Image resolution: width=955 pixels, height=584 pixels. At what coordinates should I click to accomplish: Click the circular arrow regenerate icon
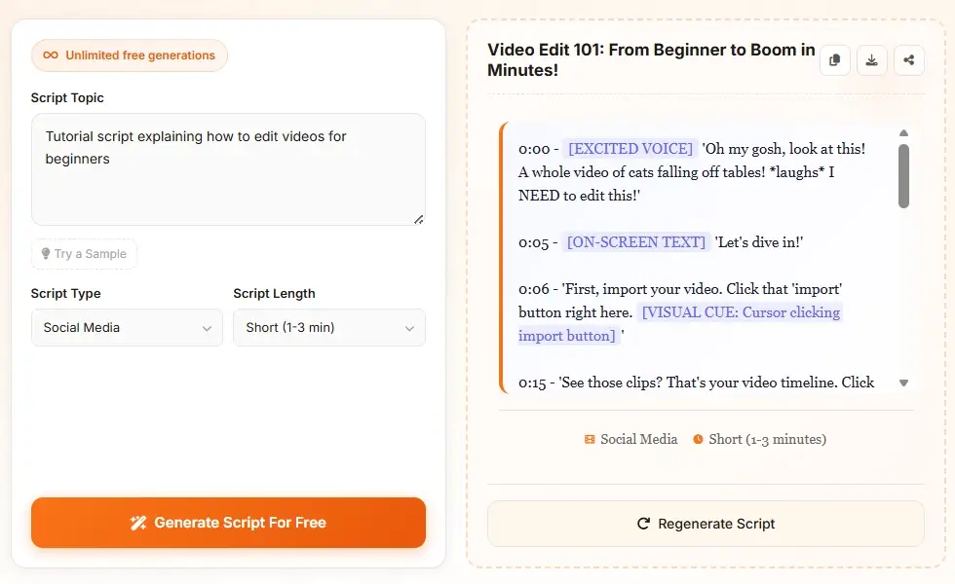coord(643,524)
